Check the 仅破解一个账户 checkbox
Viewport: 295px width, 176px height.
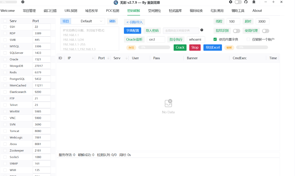[248, 39]
